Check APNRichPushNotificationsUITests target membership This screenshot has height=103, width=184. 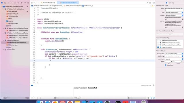[158, 45]
